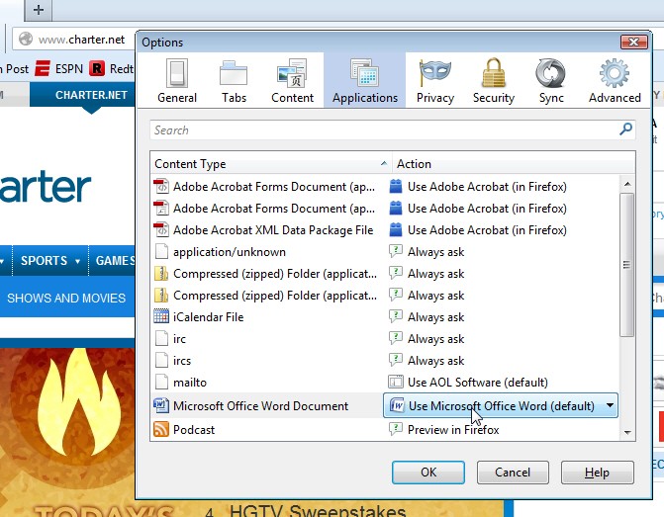Dismiss the dialog with Cancel
This screenshot has height=517, width=664.
(513, 473)
